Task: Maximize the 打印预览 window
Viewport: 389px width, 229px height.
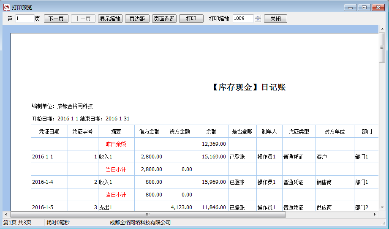Action: click(x=364, y=7)
